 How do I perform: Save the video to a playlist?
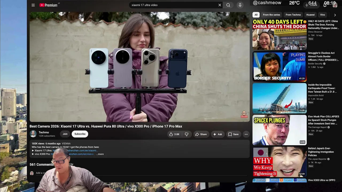tap(233, 134)
